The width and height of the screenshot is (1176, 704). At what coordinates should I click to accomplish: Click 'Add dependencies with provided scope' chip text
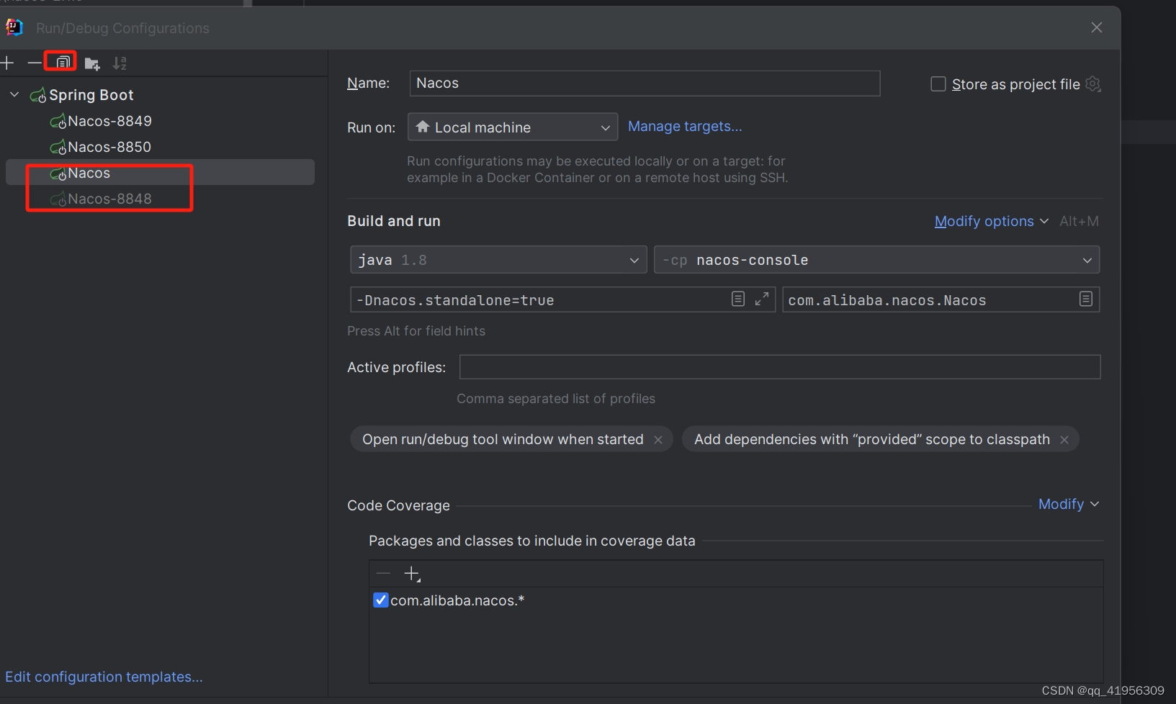[x=872, y=440]
